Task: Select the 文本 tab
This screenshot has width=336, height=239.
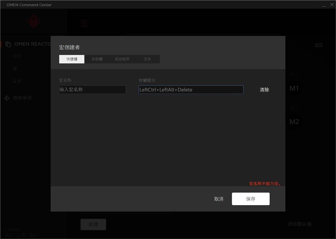Action: coord(147,59)
